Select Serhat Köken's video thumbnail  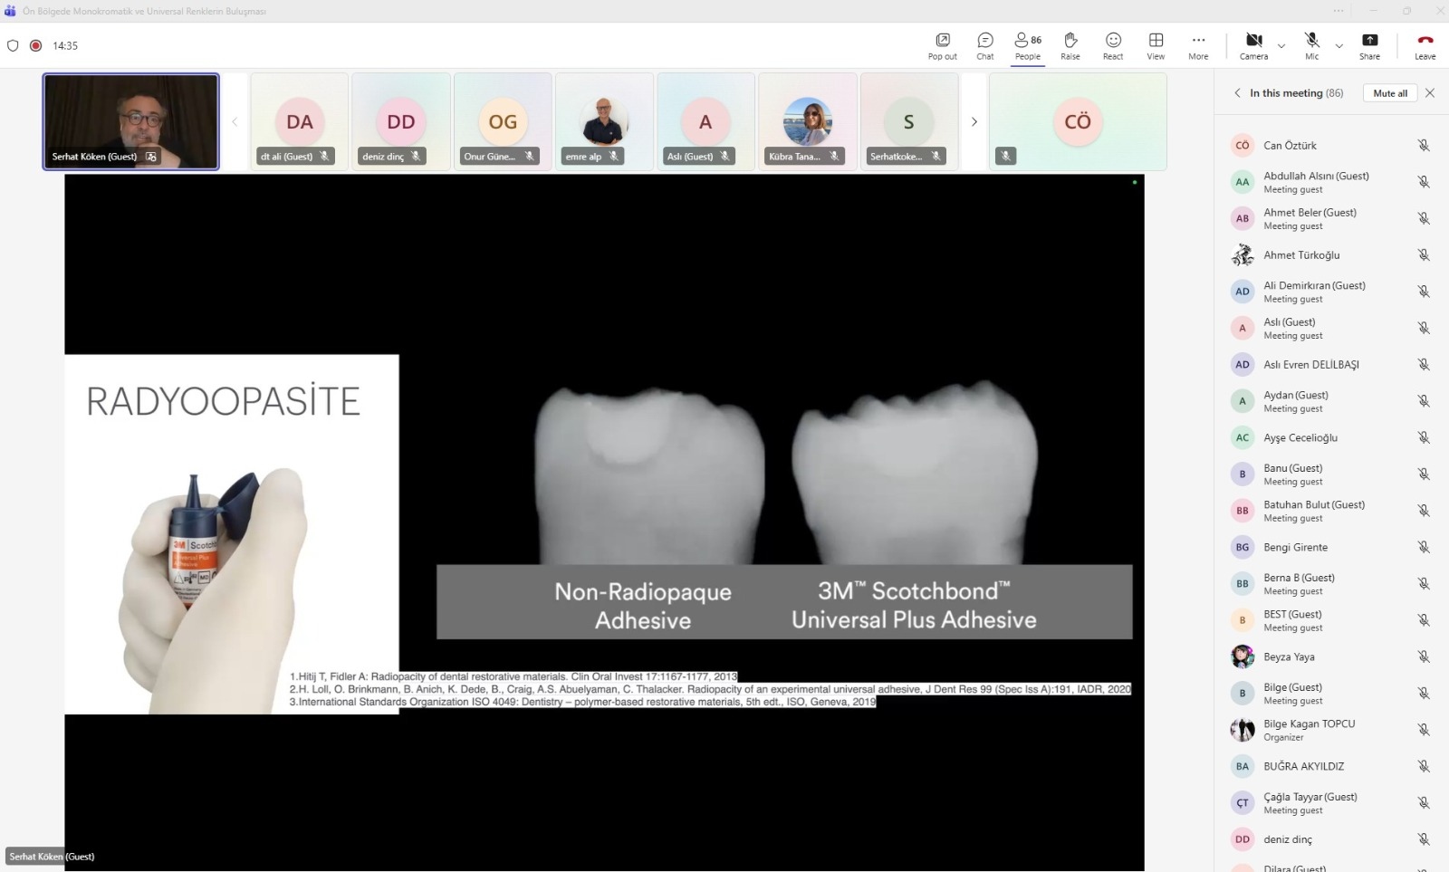click(x=131, y=121)
